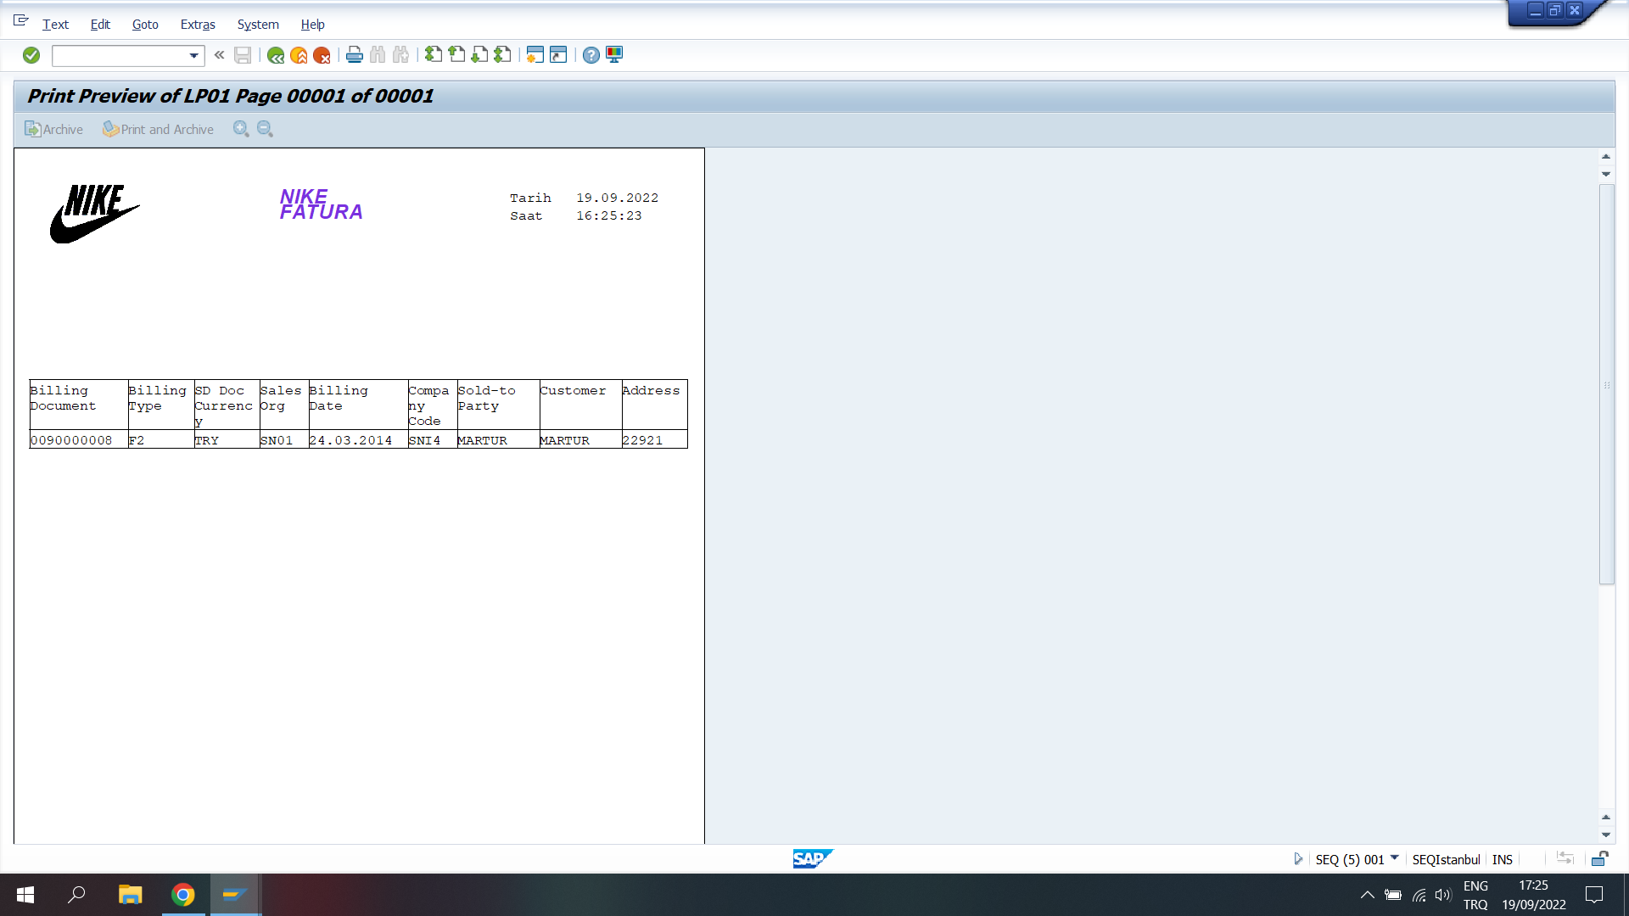Zoom in on the print preview

click(x=241, y=129)
